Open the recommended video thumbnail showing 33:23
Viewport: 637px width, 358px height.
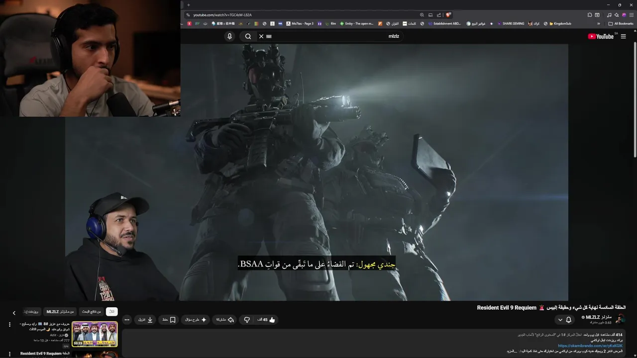coord(95,334)
